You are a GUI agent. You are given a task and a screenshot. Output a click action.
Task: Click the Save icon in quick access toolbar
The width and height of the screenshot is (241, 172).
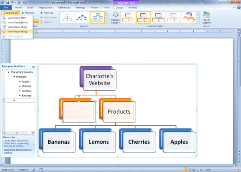click(7, 2)
